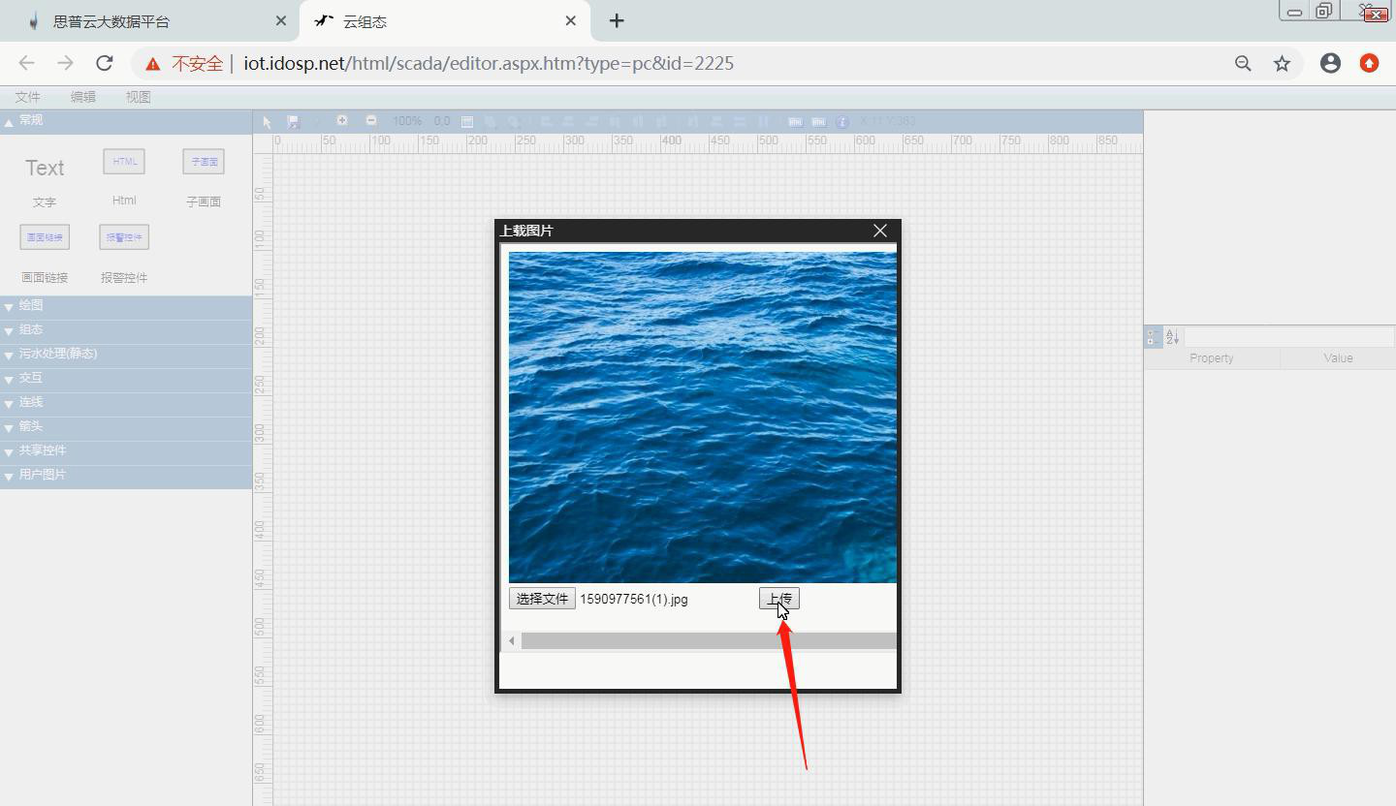This screenshot has height=806, width=1396.
Task: Bookmark this page with the star icon
Action: (x=1282, y=64)
